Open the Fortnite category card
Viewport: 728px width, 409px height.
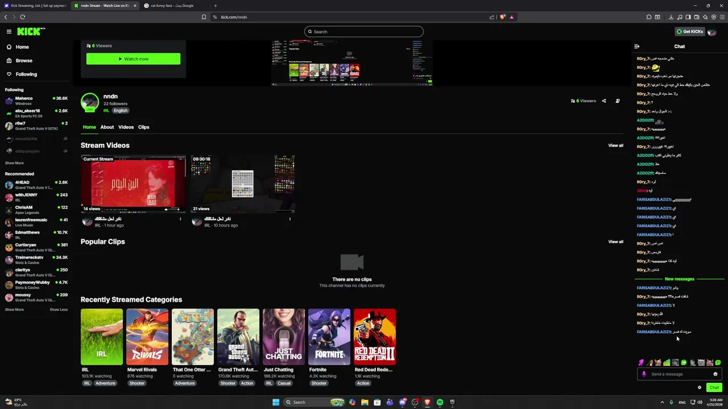tap(329, 336)
